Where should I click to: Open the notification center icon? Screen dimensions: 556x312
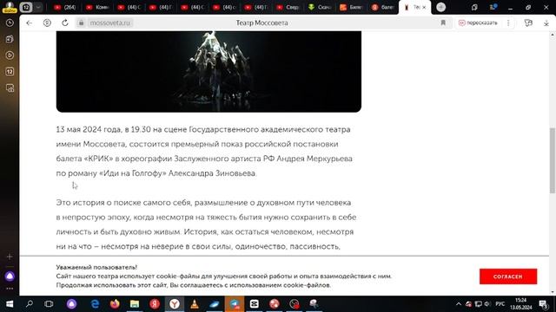point(544,304)
